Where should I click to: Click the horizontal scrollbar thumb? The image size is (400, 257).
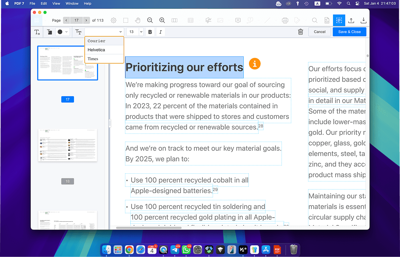tap(149, 228)
